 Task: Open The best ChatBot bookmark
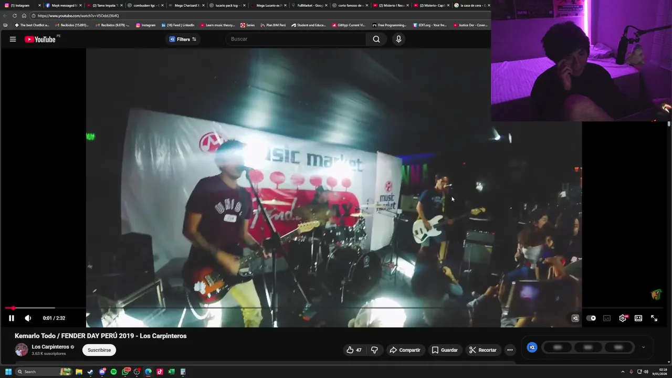coord(31,25)
